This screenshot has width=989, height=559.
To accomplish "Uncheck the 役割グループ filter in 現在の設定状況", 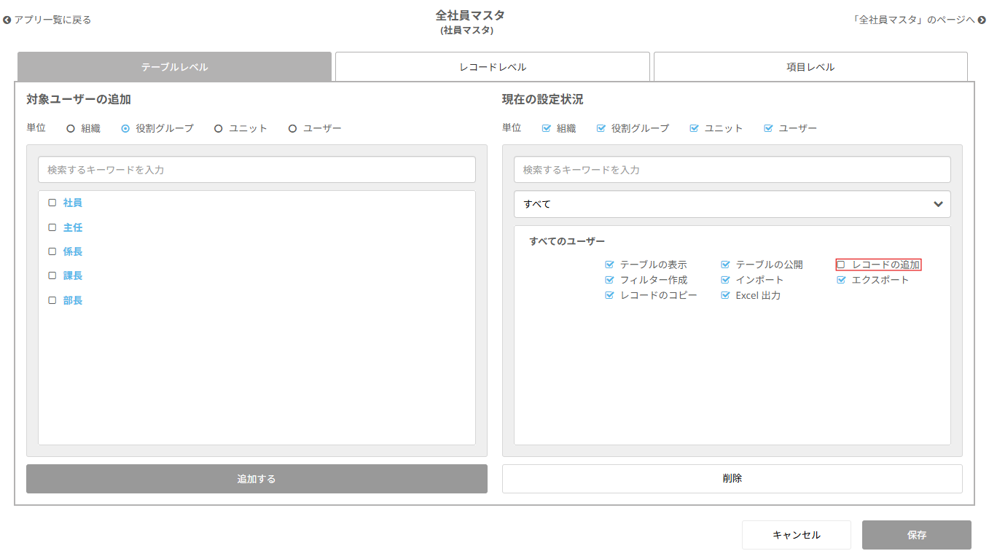I will tap(601, 128).
